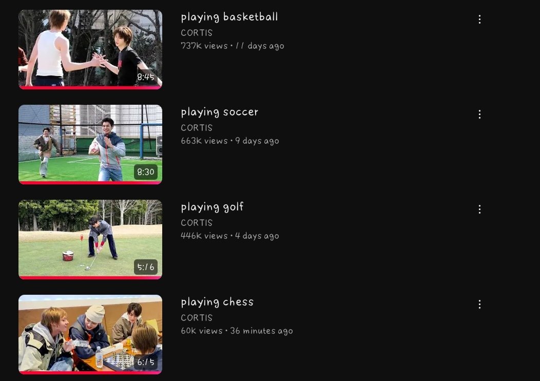Click the '60K views · 36 minutes ago' text
Screen dimensions: 540x381
(x=237, y=331)
